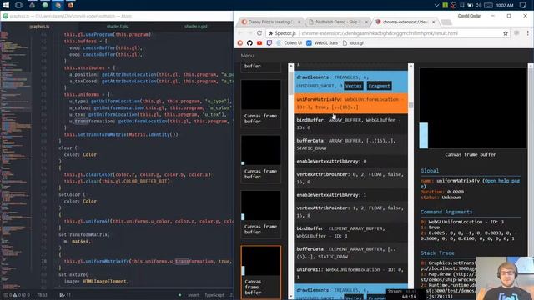Screen dimensions: 534x300
Task: Select the enableVertexAttribArray: 1 command
Action: [x=350, y=195]
